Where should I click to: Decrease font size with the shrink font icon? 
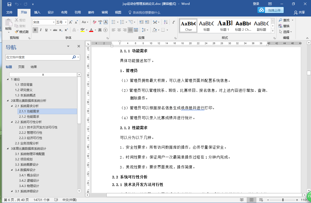pyautogui.click(x=76, y=22)
